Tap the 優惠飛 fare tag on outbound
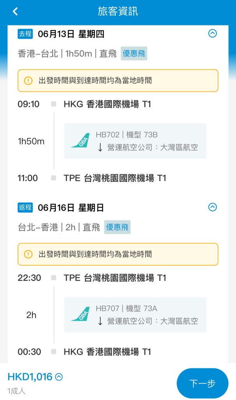The height and width of the screenshot is (400, 236). [134, 54]
